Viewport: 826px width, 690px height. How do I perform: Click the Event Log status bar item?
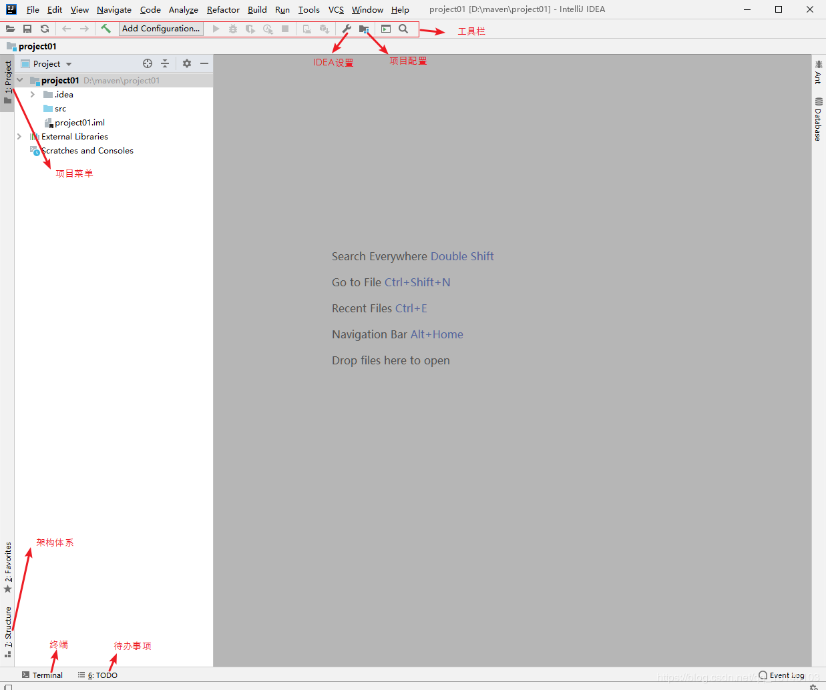781,675
